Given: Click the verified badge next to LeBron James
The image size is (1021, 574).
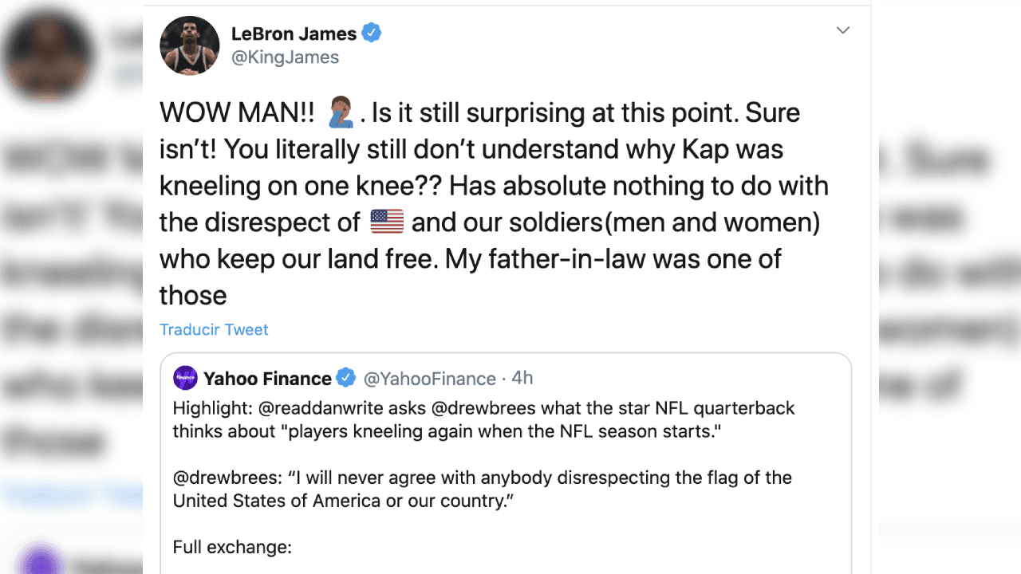Looking at the screenshot, I should click(x=372, y=33).
